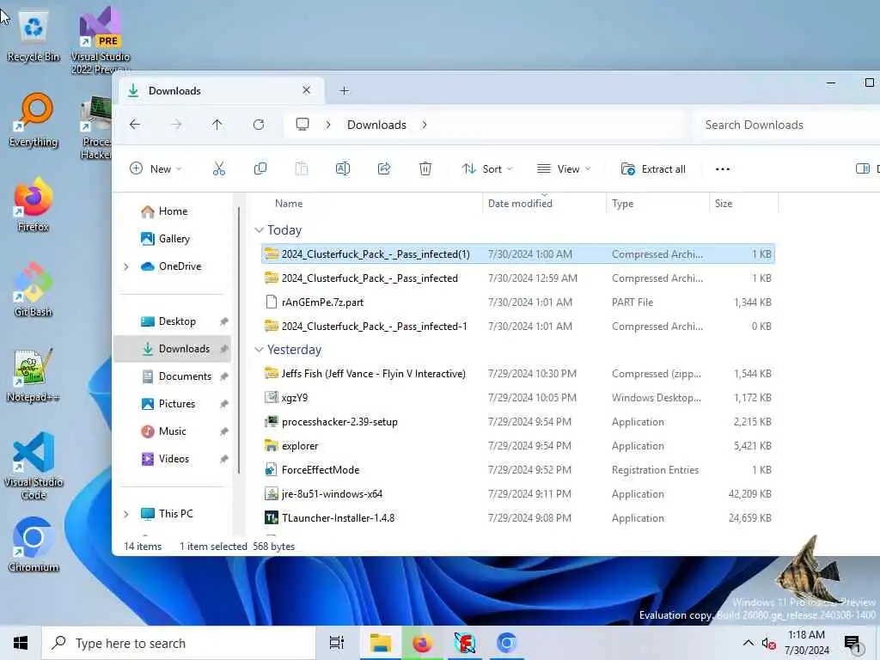
Task: Click the Rename toolbar icon
Action: (x=342, y=169)
